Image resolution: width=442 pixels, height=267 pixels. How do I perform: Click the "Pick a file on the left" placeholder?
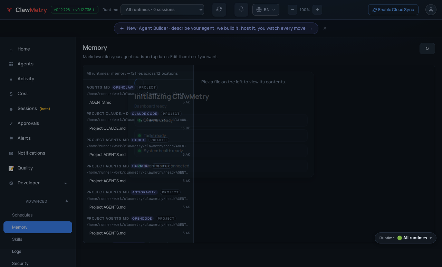[x=243, y=82]
